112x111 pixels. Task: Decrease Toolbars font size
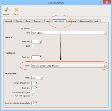point(40,58)
